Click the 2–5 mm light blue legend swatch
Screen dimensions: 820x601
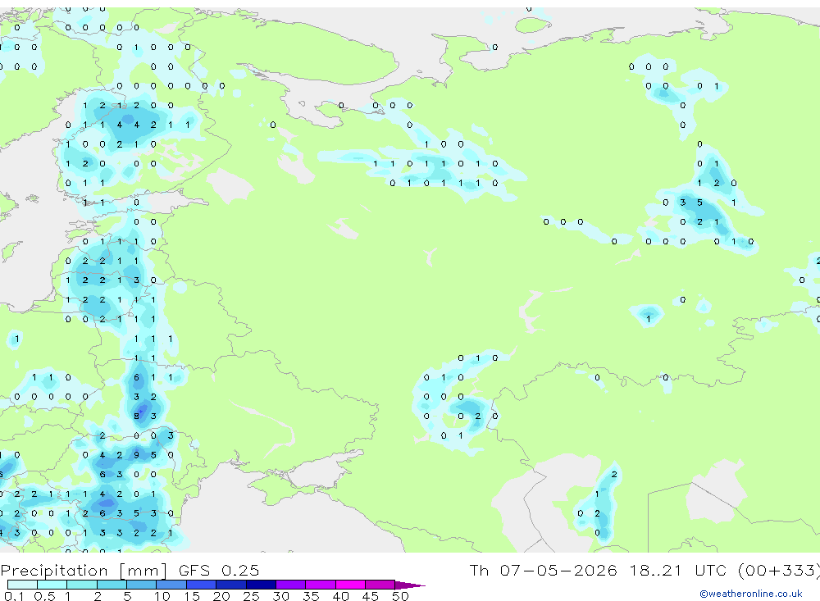coord(112,585)
